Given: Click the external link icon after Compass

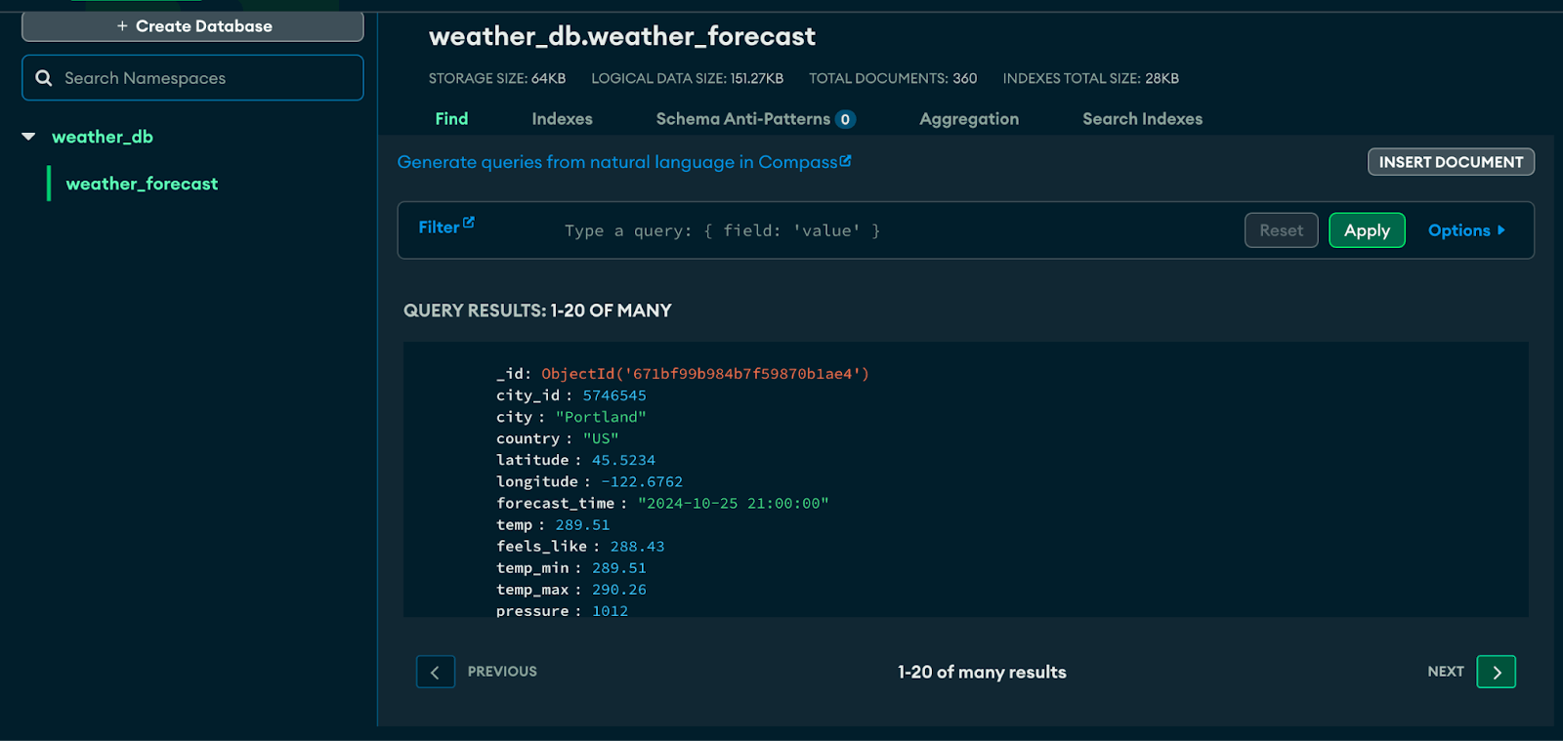Looking at the screenshot, I should (846, 160).
